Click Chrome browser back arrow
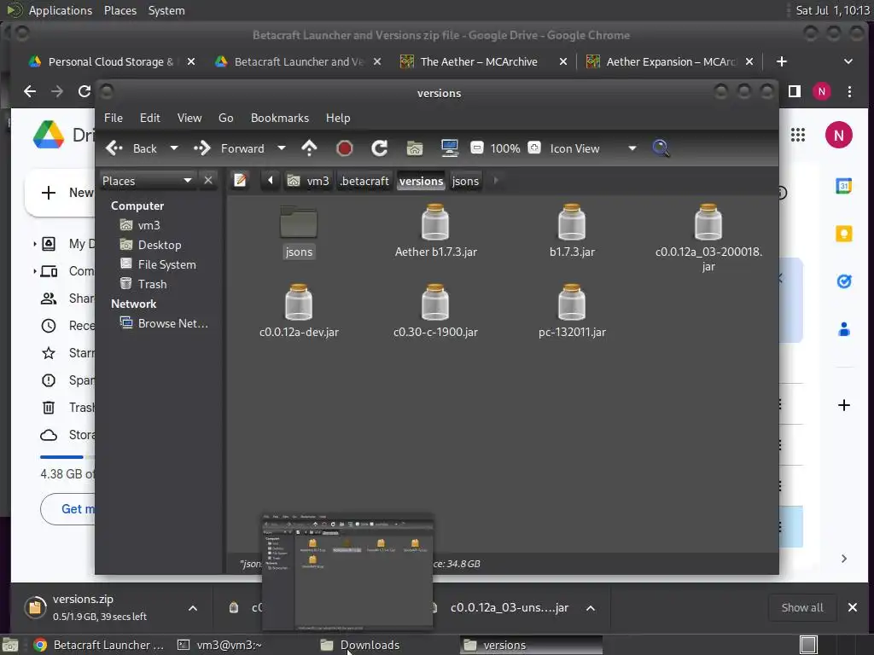This screenshot has width=874, height=655. [x=30, y=91]
